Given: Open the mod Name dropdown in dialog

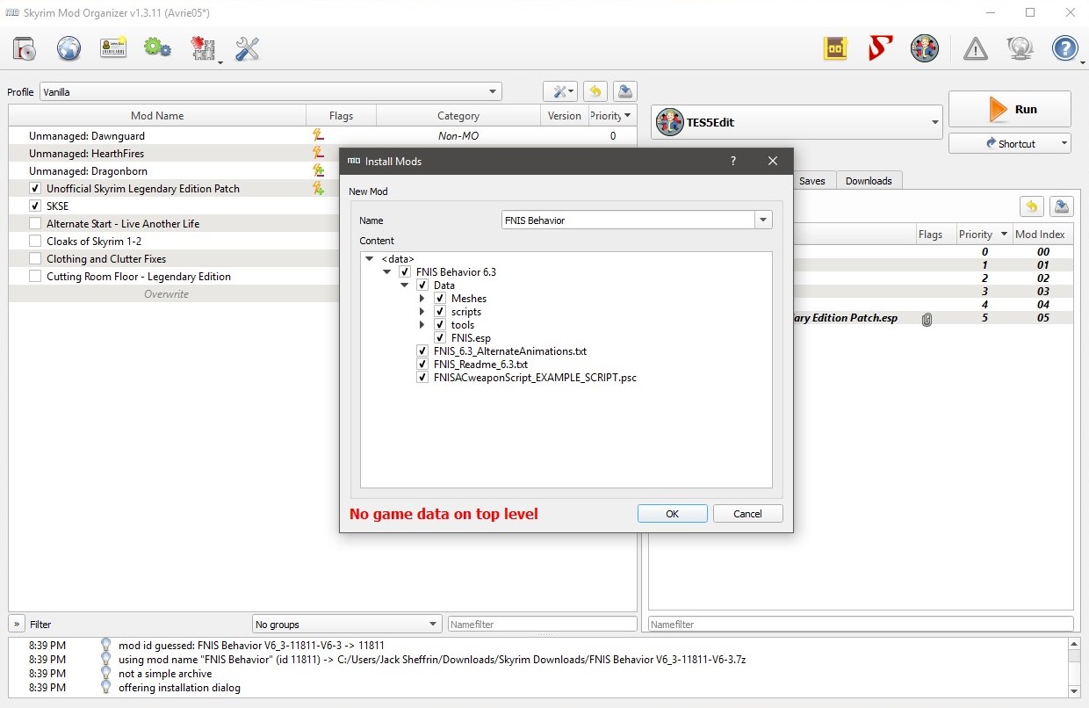Looking at the screenshot, I should (763, 220).
